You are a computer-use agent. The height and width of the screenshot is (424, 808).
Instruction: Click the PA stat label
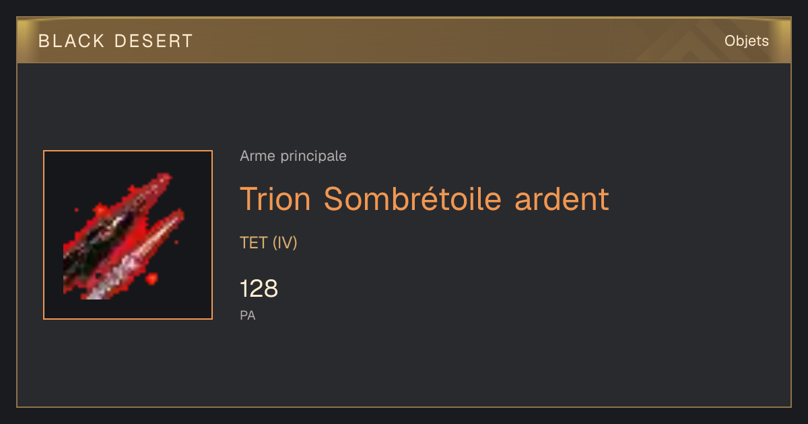click(x=248, y=315)
